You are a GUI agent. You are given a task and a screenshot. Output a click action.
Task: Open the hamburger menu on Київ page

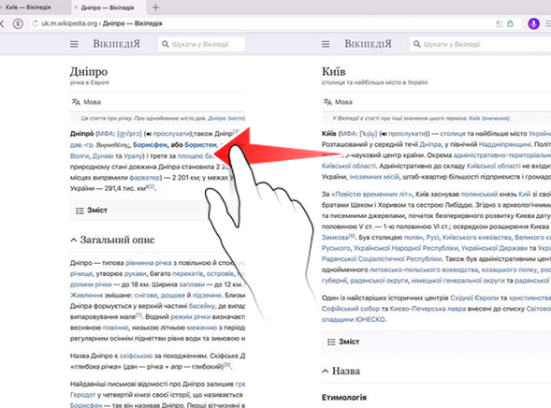point(326,44)
